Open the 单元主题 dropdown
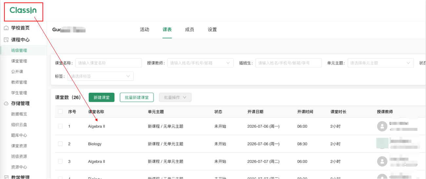The height and width of the screenshot is (179, 426). click(x=381, y=63)
